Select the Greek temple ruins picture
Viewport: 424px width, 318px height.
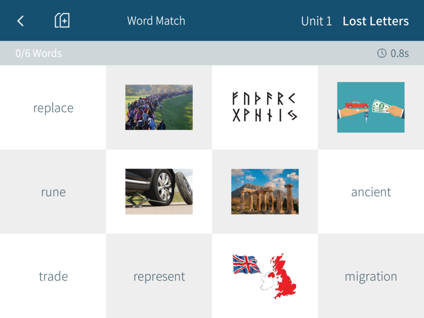265,192
